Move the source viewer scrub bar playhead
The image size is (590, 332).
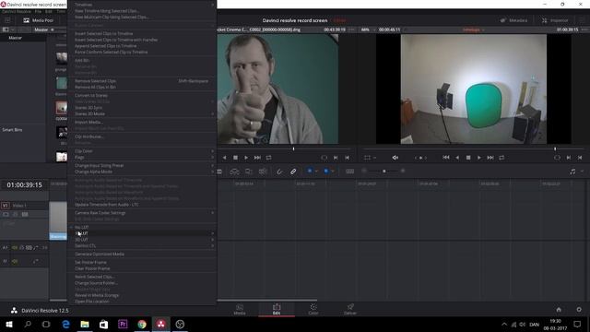point(293,149)
